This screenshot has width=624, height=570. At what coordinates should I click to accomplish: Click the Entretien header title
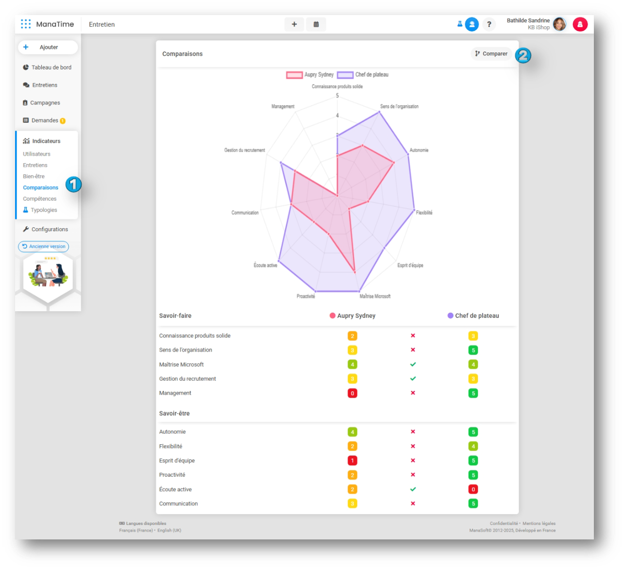pyautogui.click(x=102, y=24)
